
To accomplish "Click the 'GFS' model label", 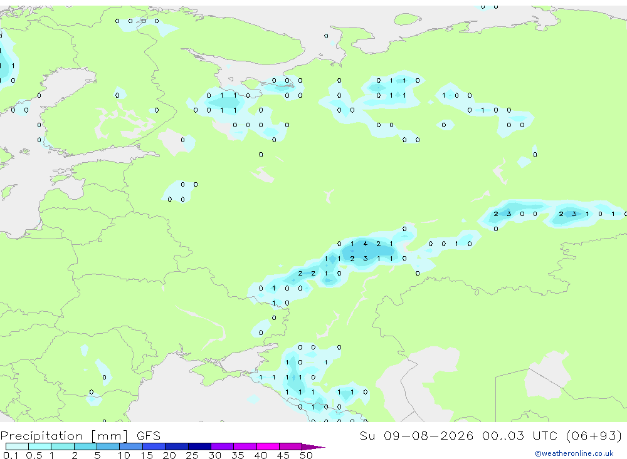I will 149,436.
